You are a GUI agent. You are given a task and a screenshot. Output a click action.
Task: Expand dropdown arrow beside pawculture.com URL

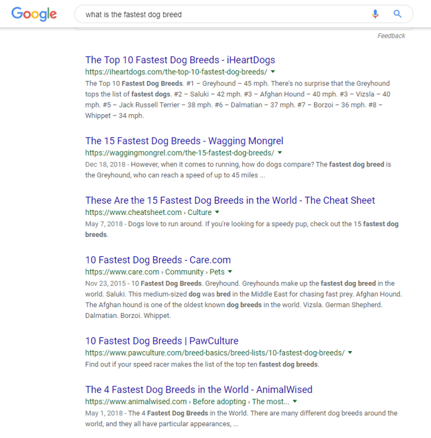coord(350,352)
